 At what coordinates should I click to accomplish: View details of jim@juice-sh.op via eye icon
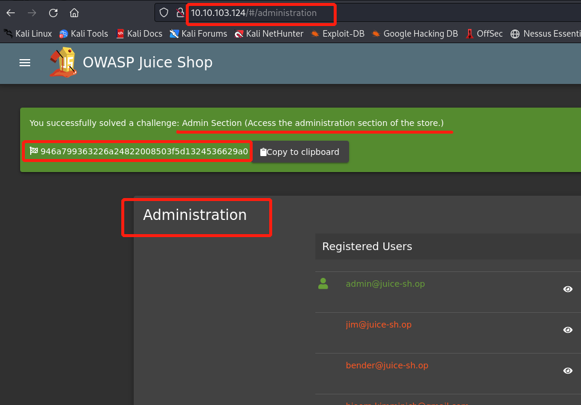point(567,330)
